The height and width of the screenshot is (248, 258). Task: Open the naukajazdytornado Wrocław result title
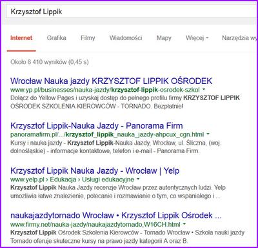[116, 216]
